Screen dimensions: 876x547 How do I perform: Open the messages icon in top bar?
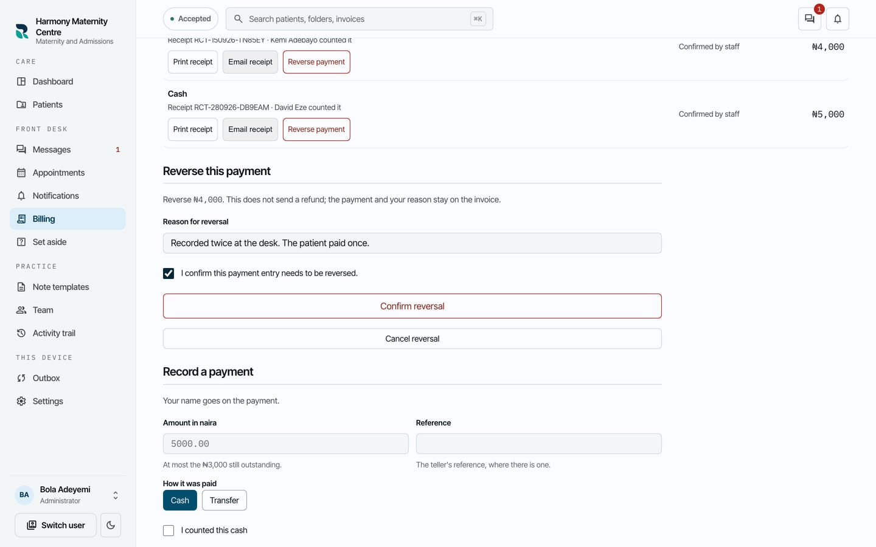pos(809,19)
